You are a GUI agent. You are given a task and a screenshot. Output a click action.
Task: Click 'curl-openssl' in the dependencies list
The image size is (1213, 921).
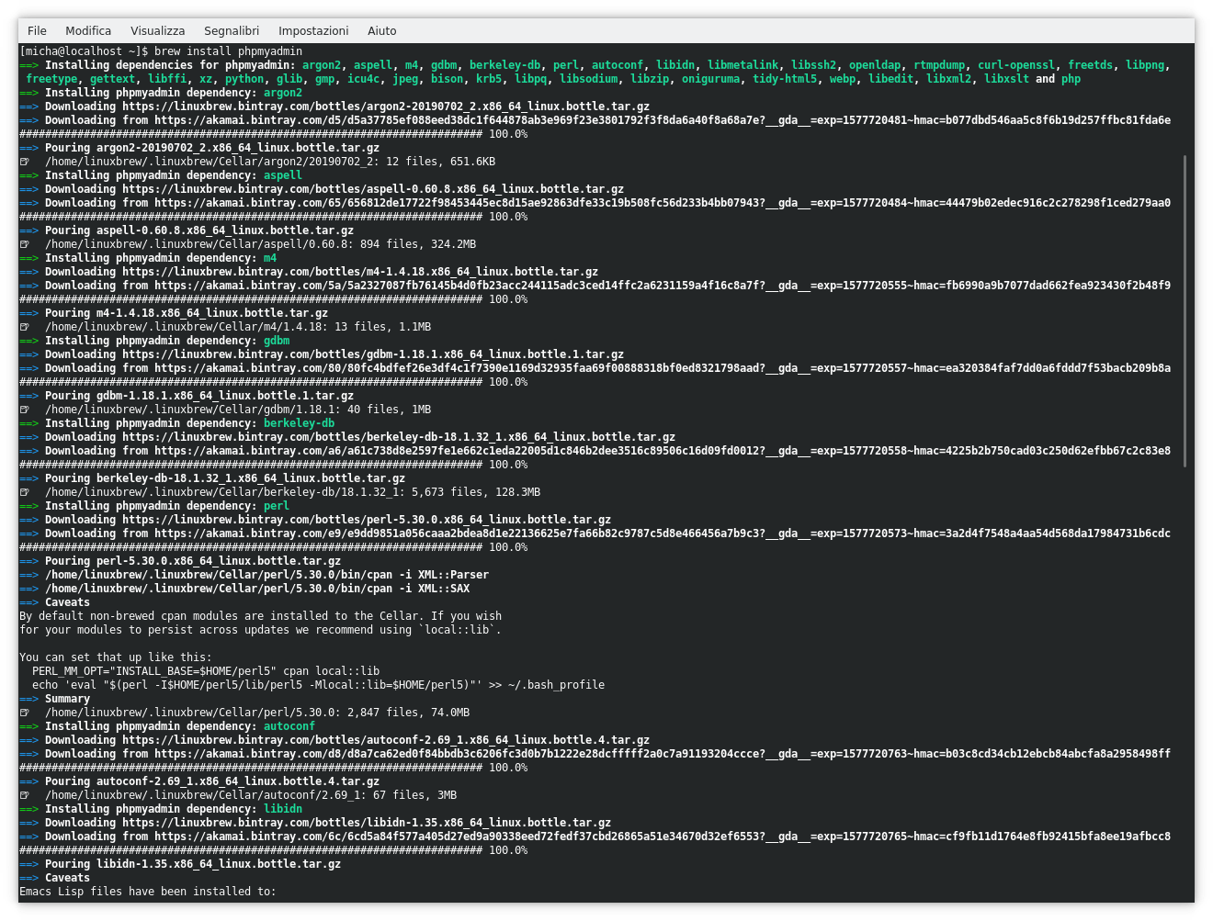click(x=1016, y=65)
